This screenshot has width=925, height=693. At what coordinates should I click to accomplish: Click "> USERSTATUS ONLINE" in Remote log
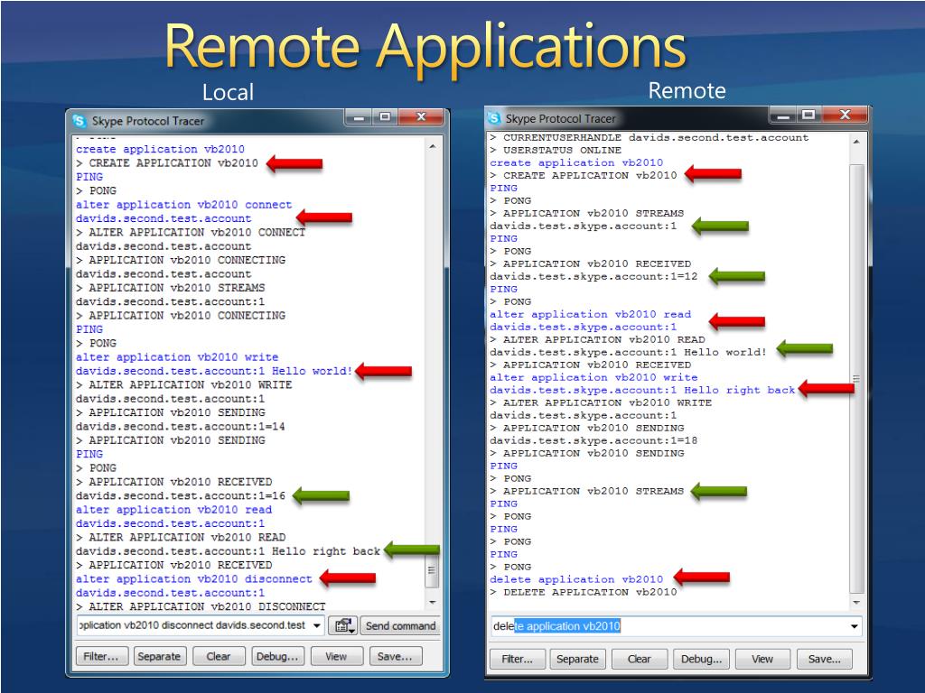click(x=556, y=151)
